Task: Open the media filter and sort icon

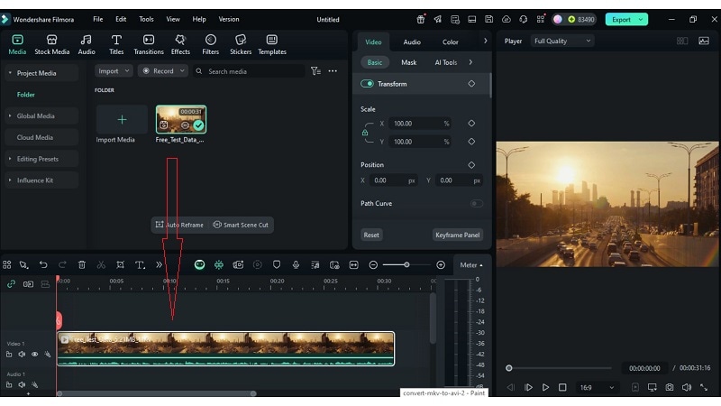Action: point(315,71)
